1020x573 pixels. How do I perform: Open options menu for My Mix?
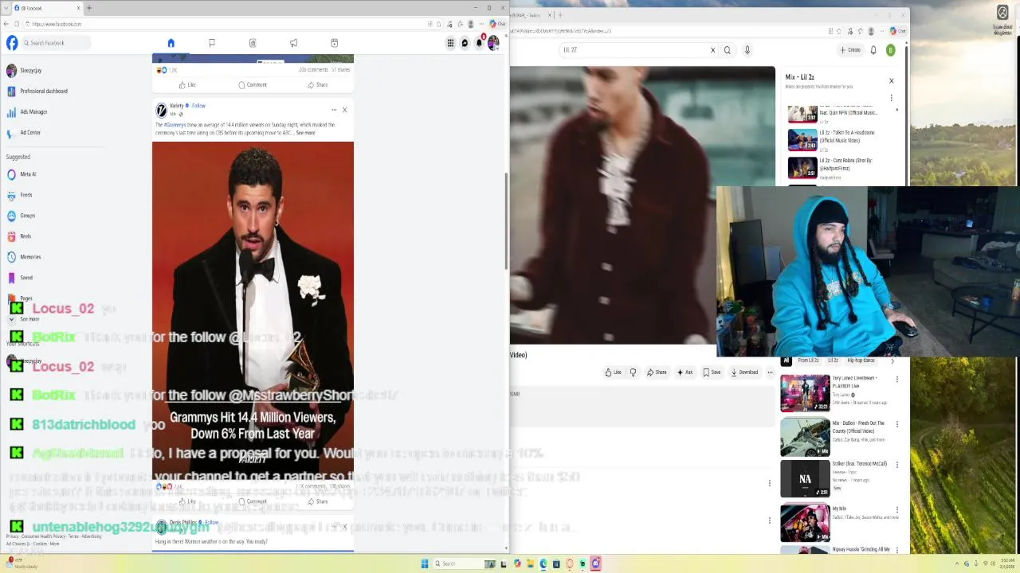[897, 509]
